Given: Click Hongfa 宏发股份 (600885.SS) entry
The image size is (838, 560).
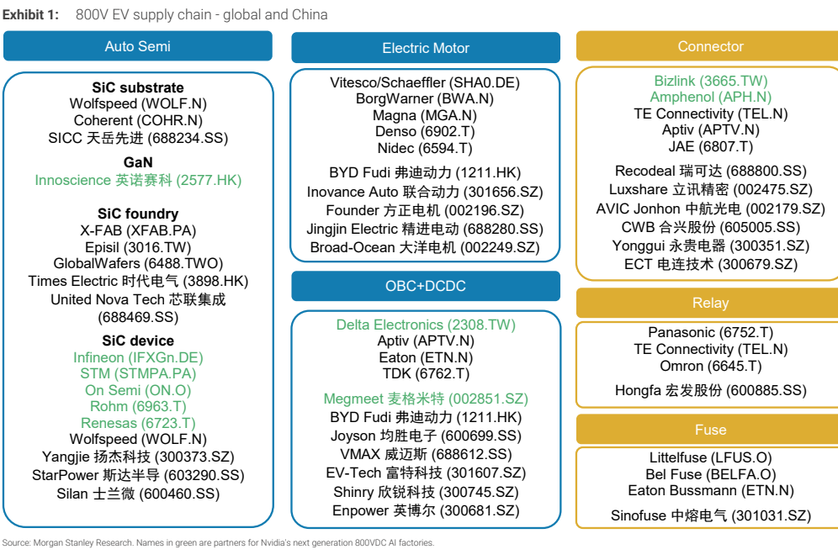Looking at the screenshot, I should tap(710, 390).
